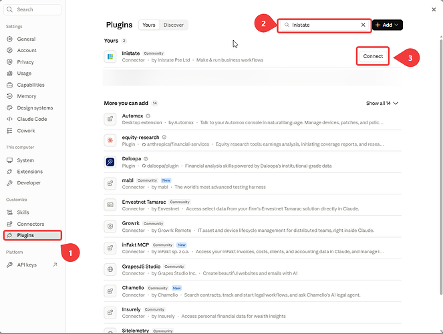Click the vertical scrollbar on the right

pos(441,166)
